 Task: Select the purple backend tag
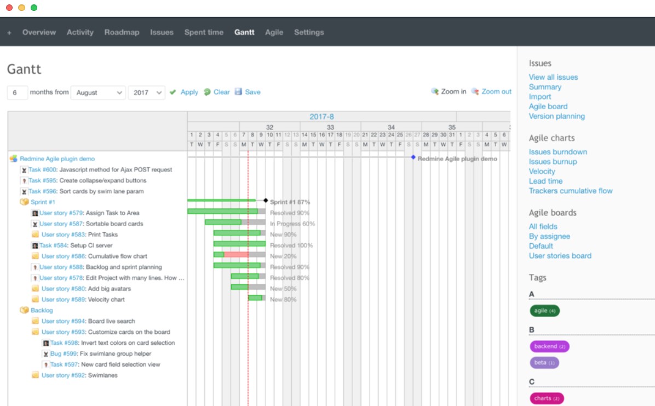(x=549, y=346)
